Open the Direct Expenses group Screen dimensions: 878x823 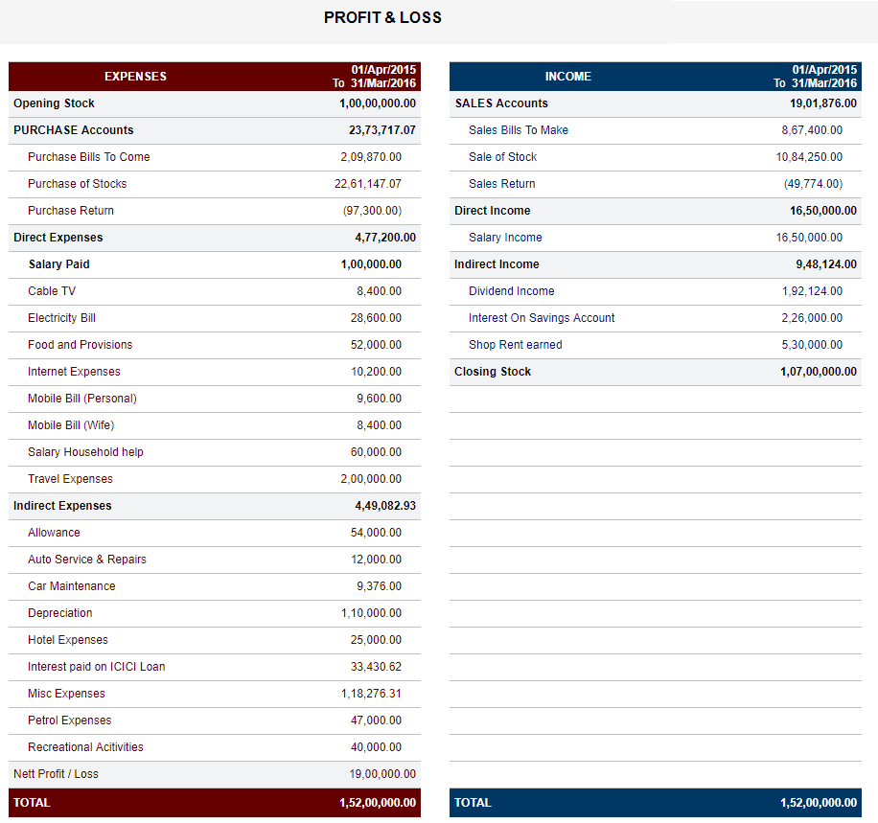point(58,238)
